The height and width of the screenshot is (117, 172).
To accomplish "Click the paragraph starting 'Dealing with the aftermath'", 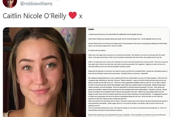I will pyautogui.click(x=128, y=72).
